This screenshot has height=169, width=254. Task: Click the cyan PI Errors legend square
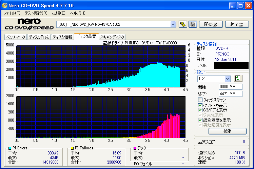pyautogui.click(x=10, y=148)
